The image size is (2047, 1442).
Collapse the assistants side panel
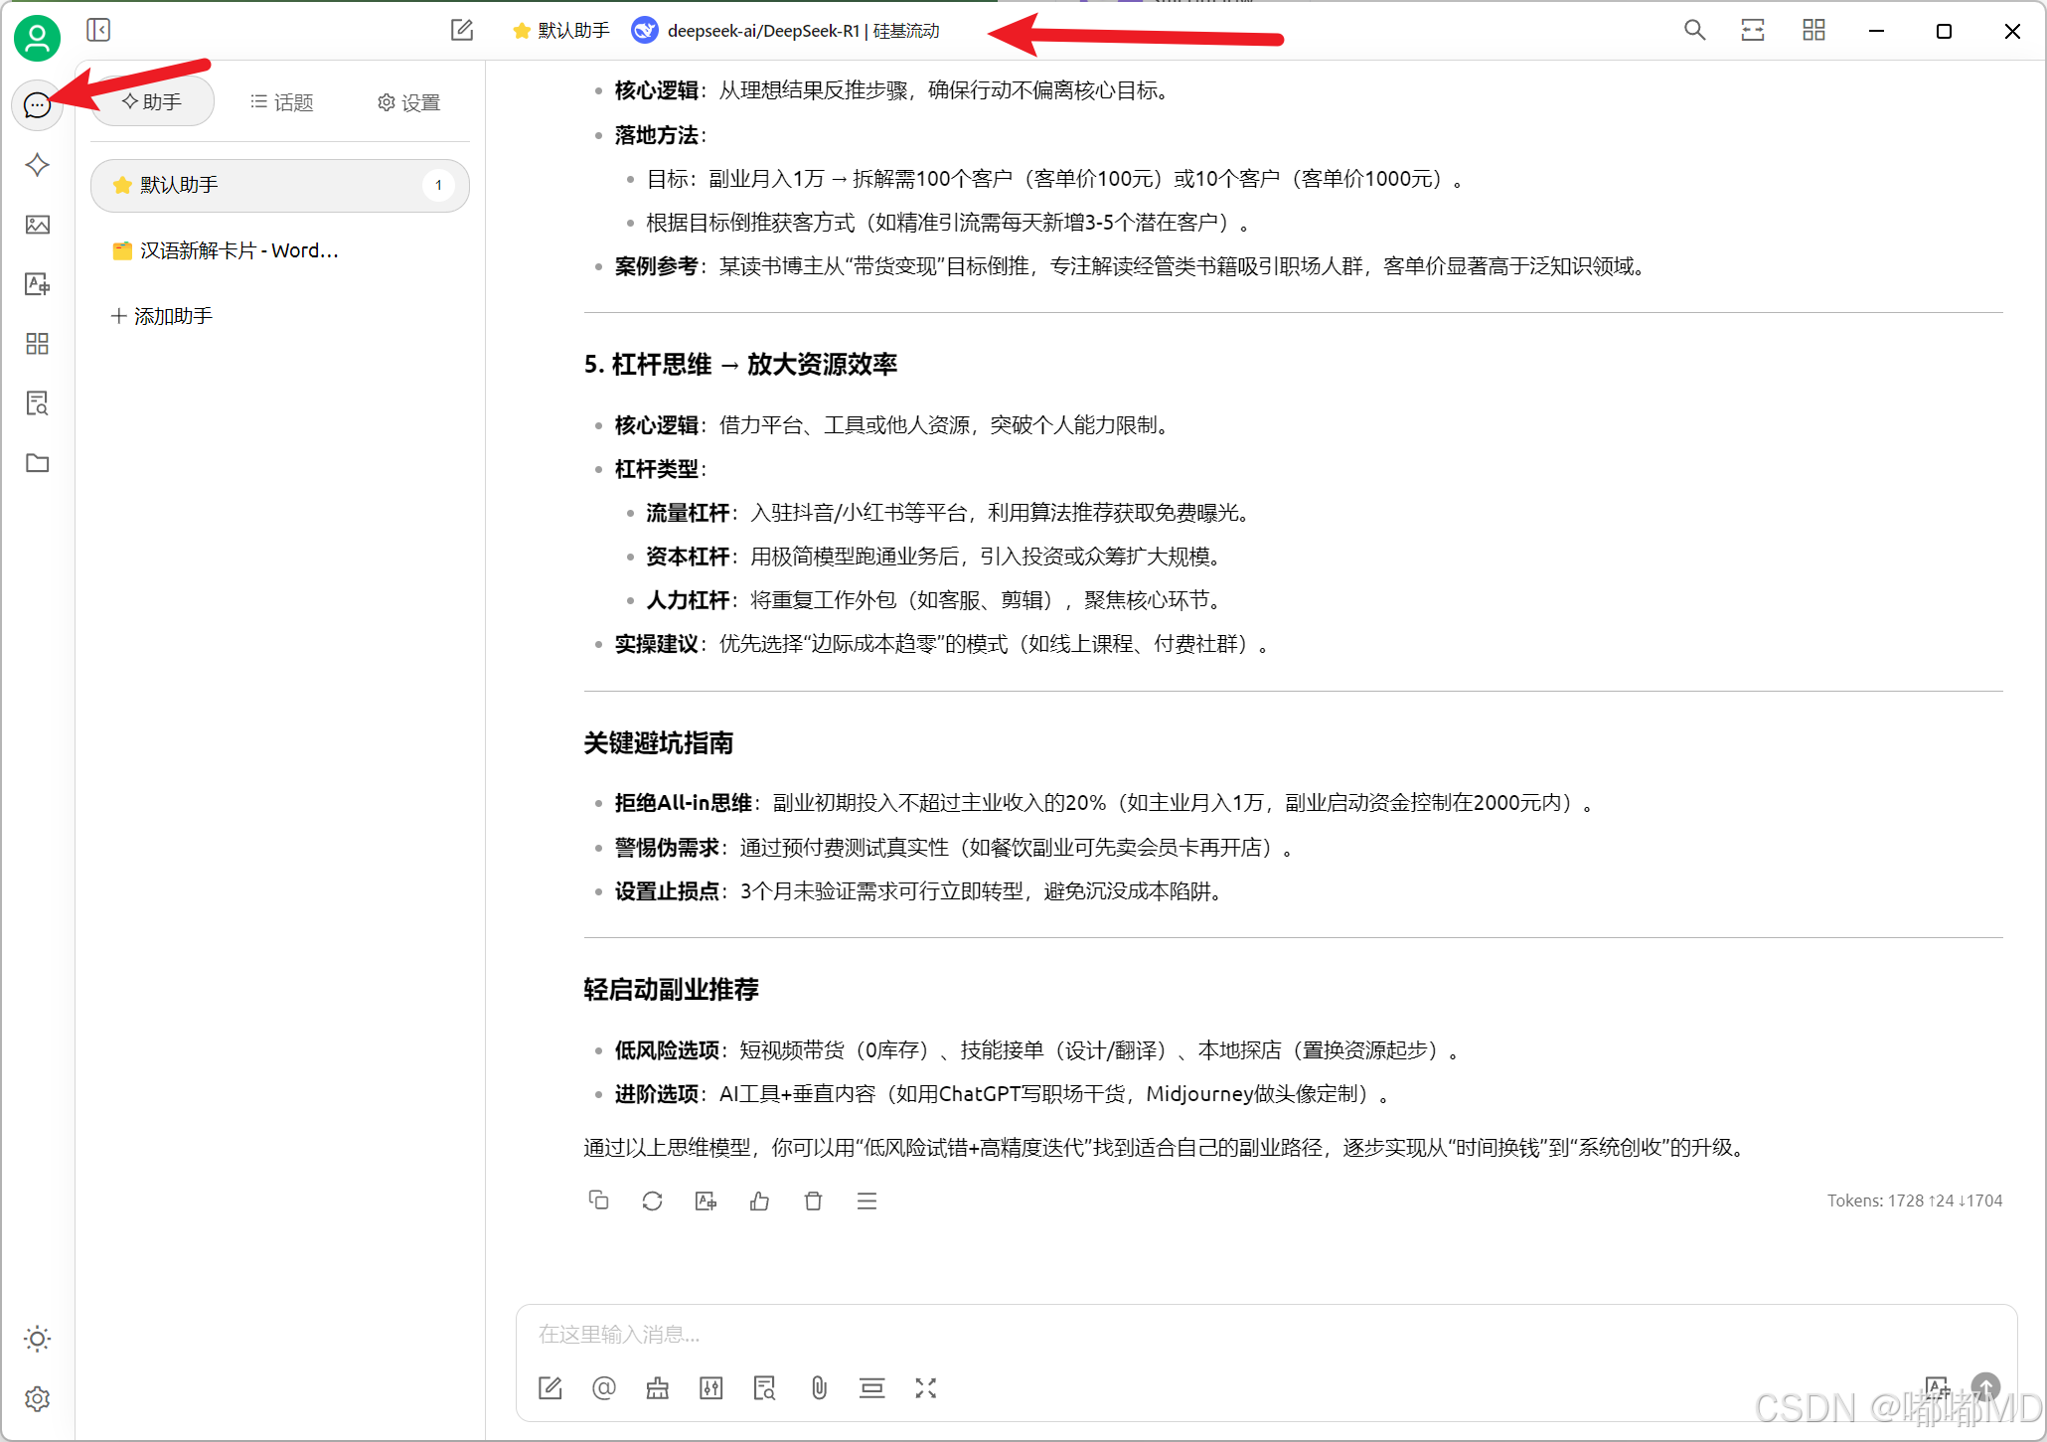[98, 30]
